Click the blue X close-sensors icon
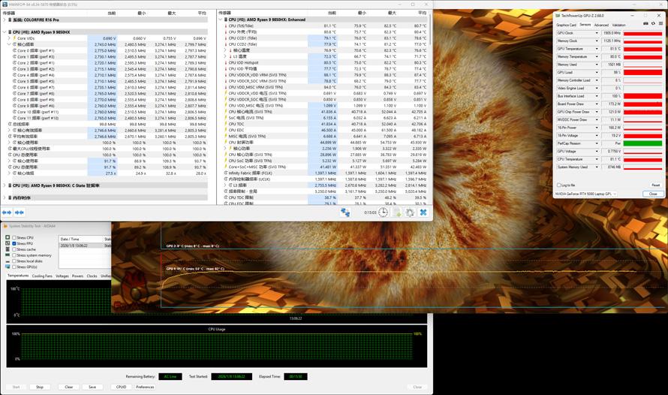Viewport: 668px width, 395px height. click(x=423, y=213)
